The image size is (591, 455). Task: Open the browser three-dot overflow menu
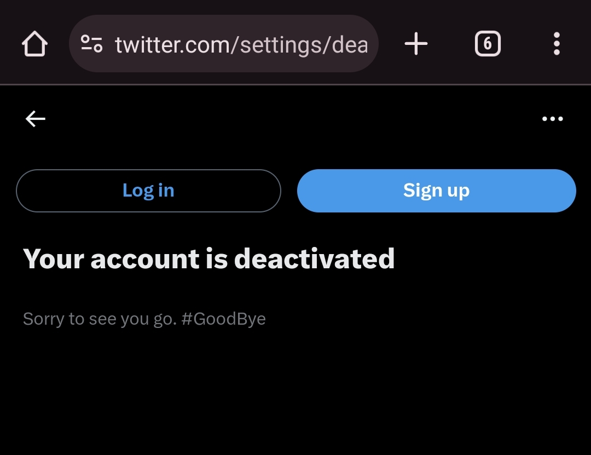coord(557,44)
